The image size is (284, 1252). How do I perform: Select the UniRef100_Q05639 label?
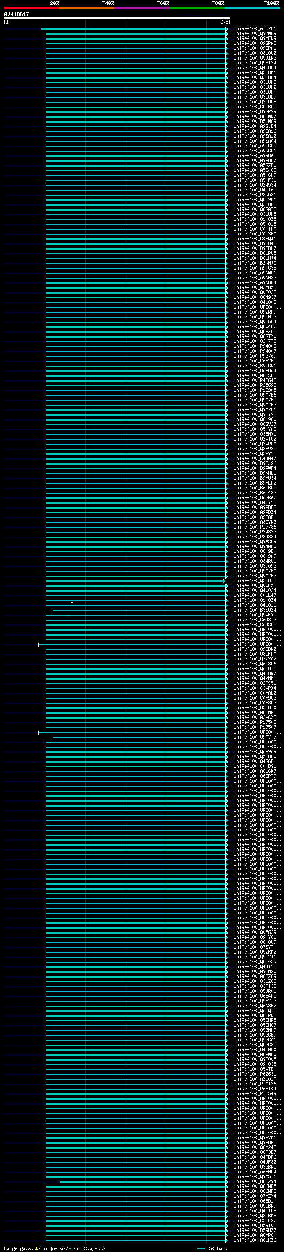(x=254, y=933)
